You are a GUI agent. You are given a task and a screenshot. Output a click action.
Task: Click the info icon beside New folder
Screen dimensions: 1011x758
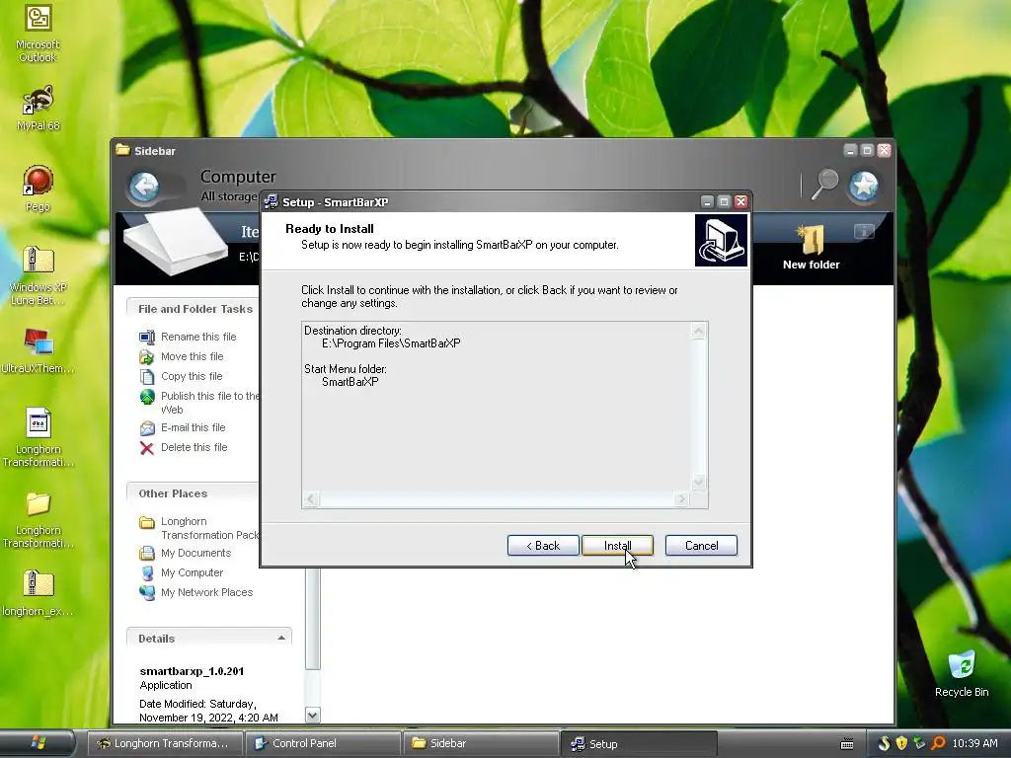click(863, 231)
